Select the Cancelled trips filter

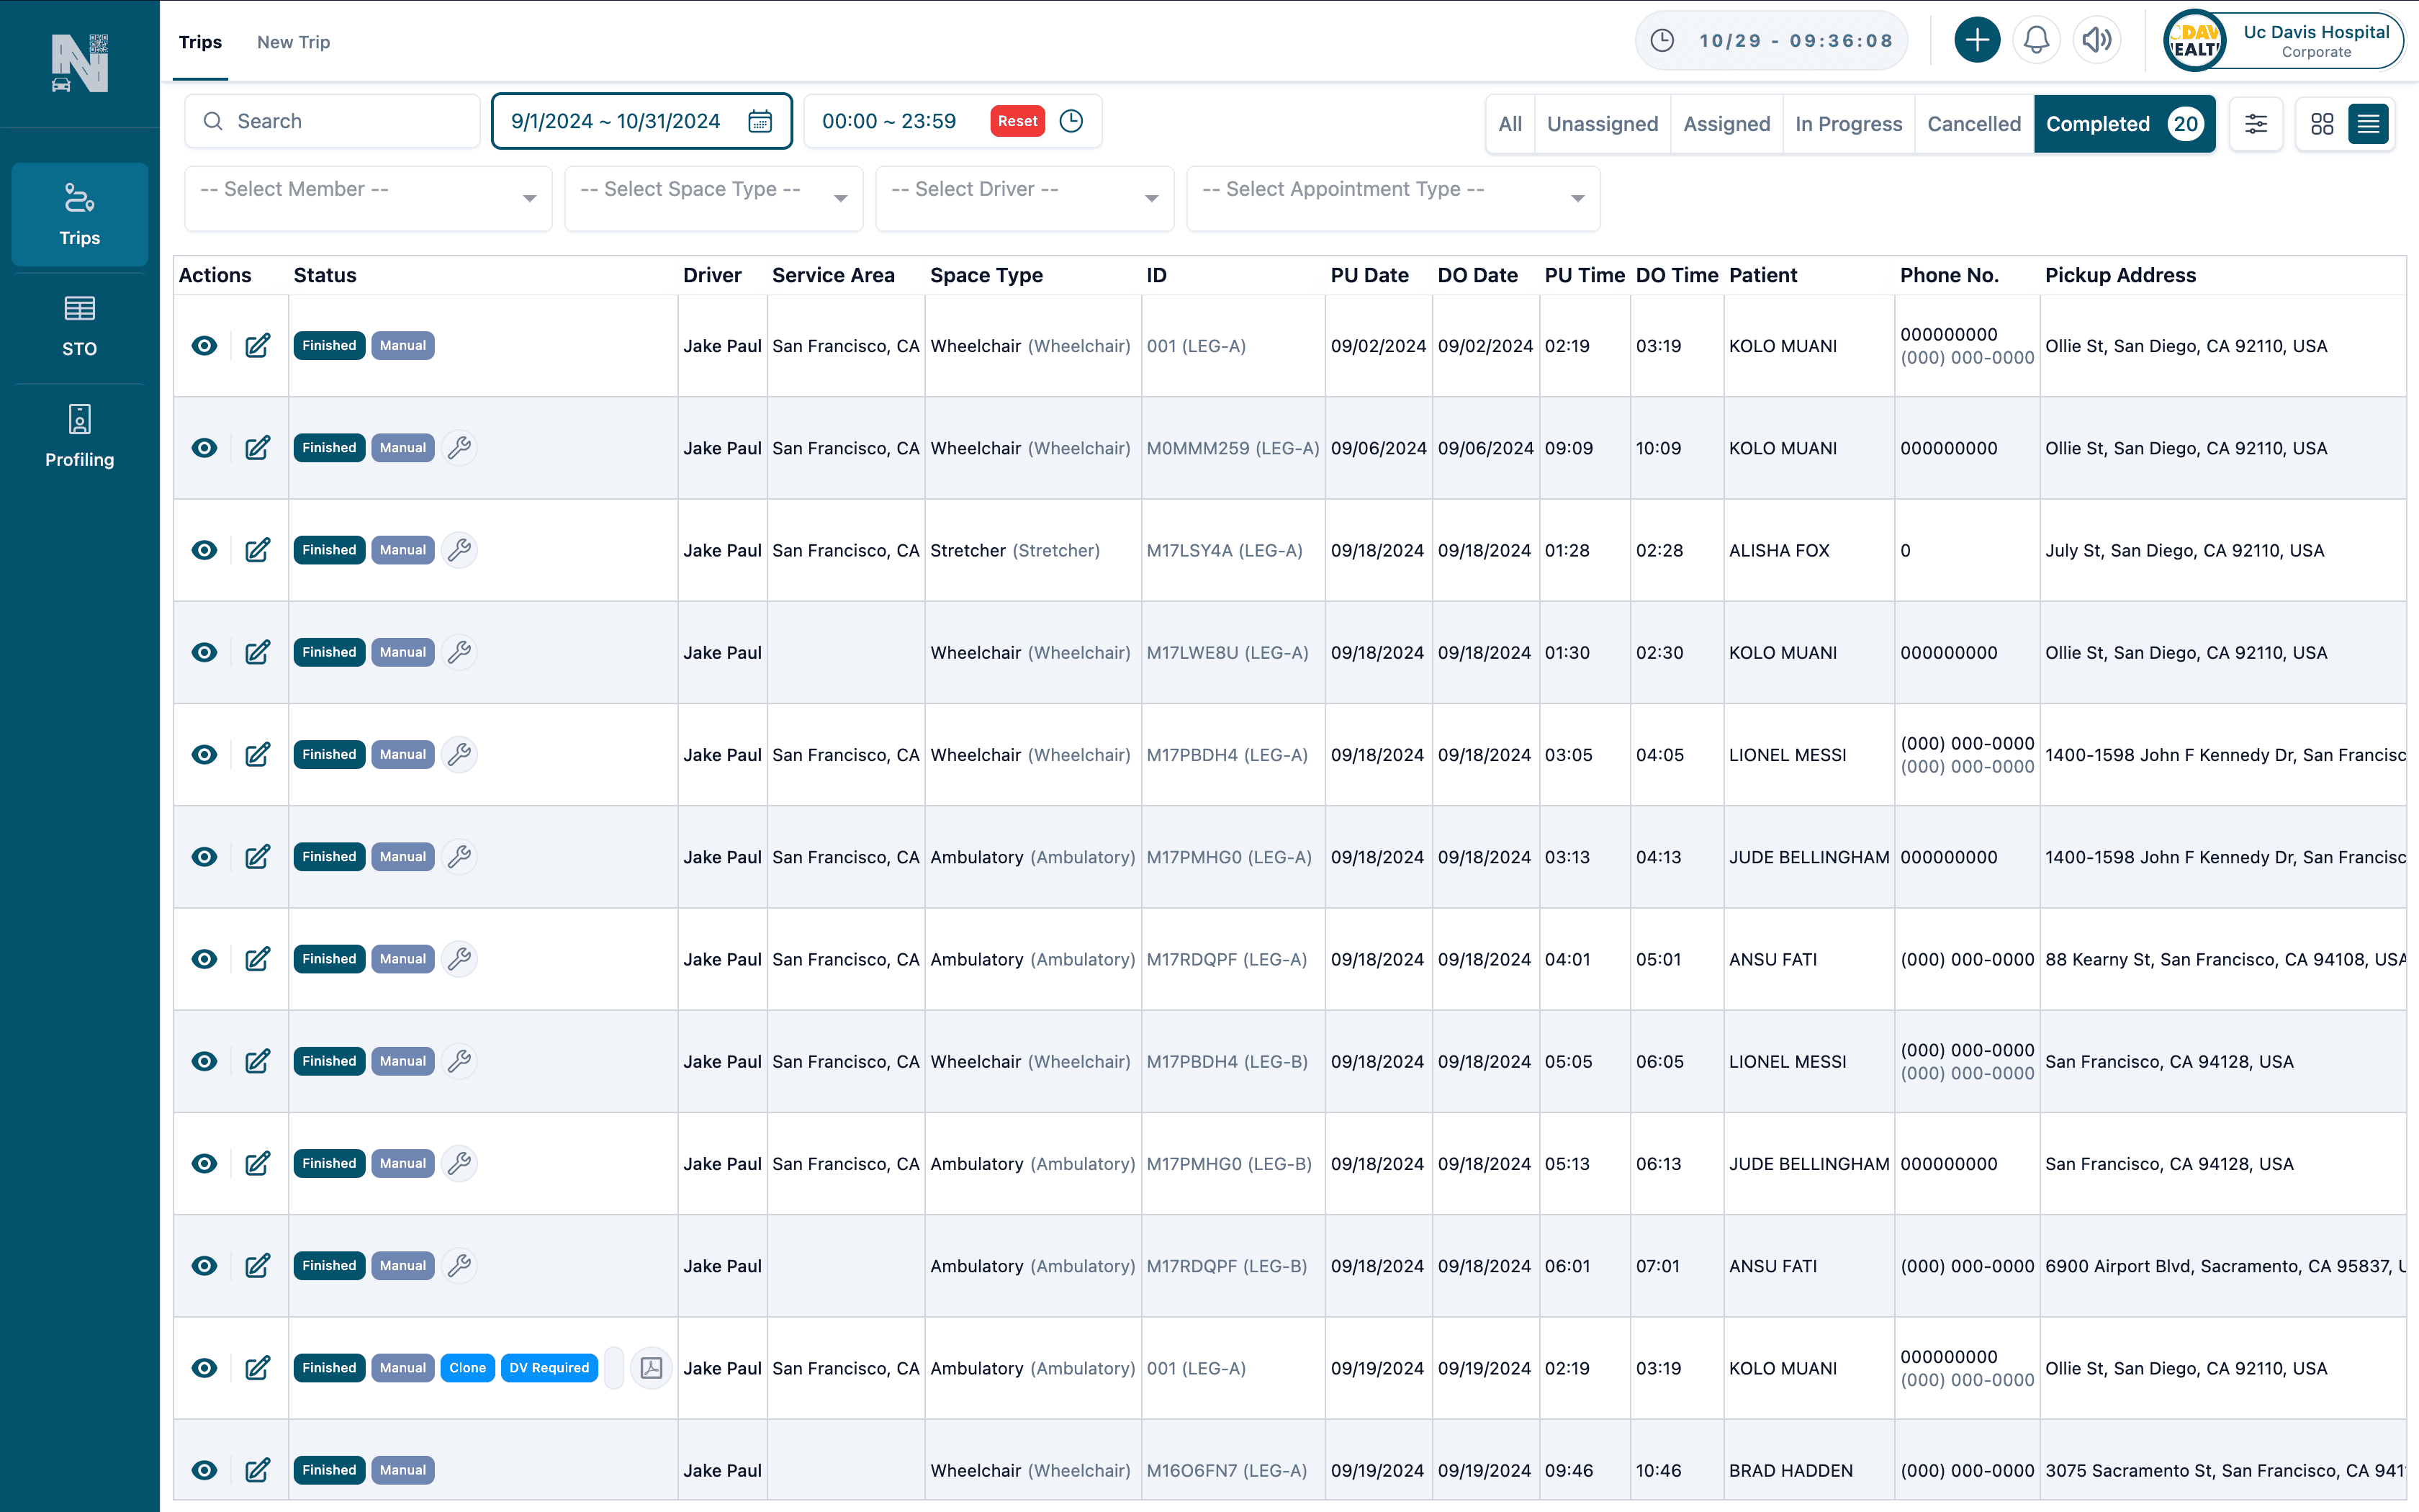pyautogui.click(x=1974, y=123)
